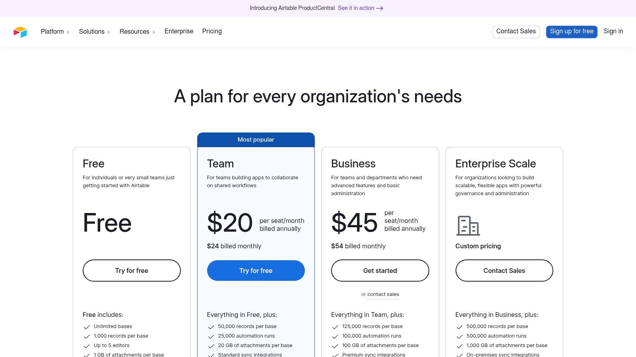Viewport: 636px width, 357px height.
Task: Click the Airtable logo icon
Action: (20, 32)
